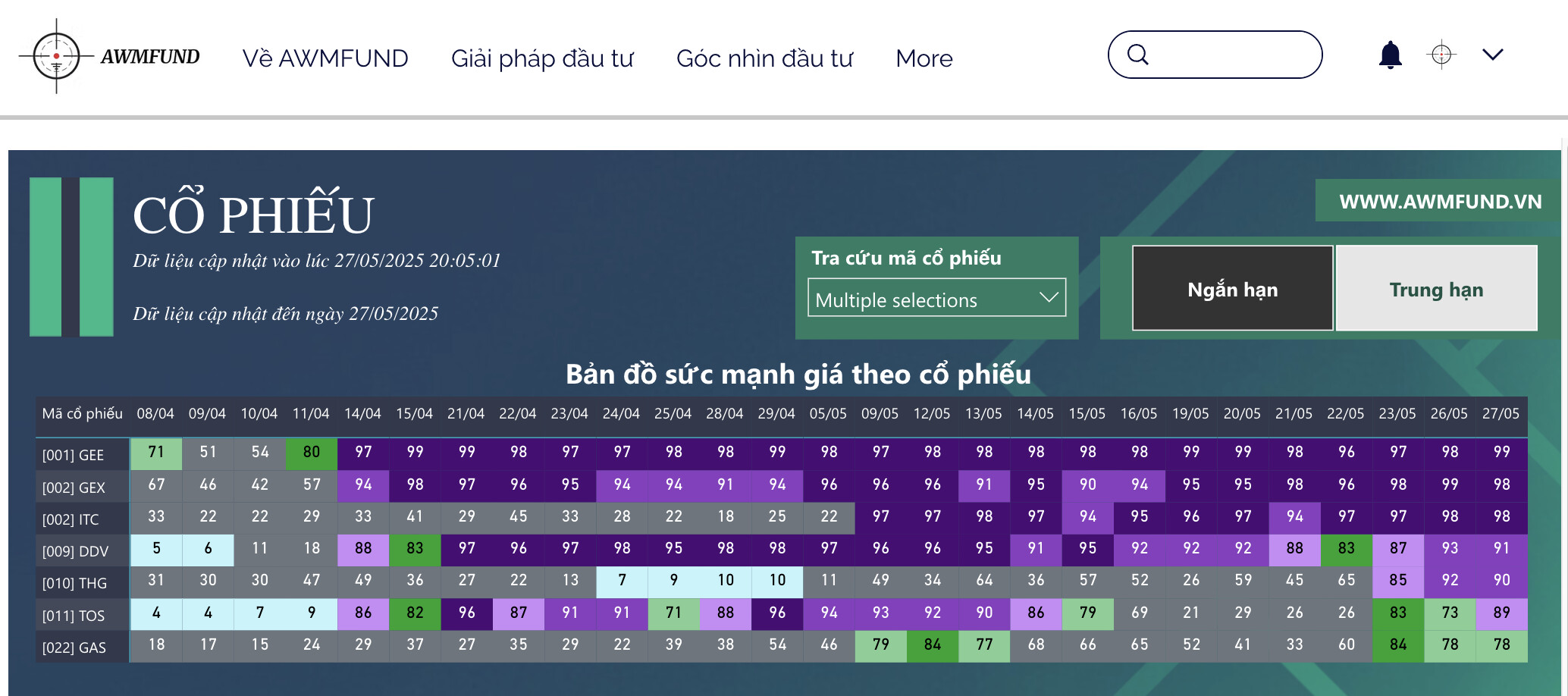1568x696 pixels.
Task: Open the Về AWMFUND menu
Action: [x=325, y=58]
